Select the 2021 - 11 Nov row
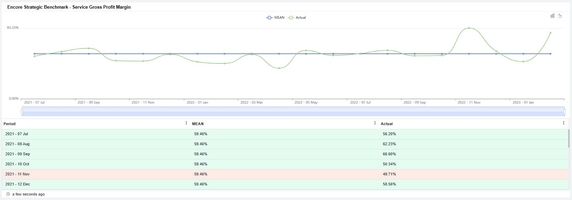 coord(17,174)
